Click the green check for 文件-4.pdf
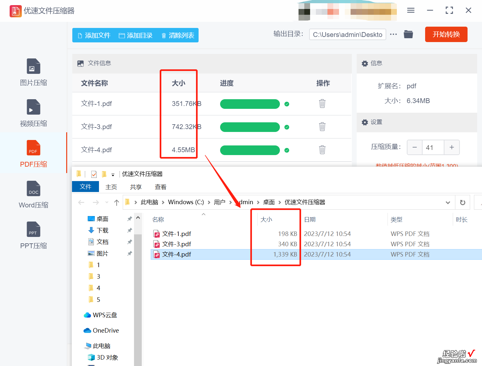 (x=287, y=150)
